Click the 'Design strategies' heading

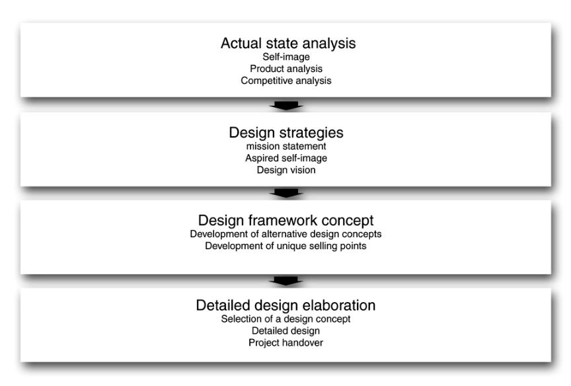pyautogui.click(x=286, y=133)
